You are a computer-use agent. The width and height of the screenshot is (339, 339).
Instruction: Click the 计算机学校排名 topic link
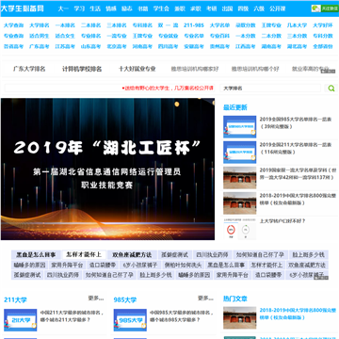click(x=82, y=69)
